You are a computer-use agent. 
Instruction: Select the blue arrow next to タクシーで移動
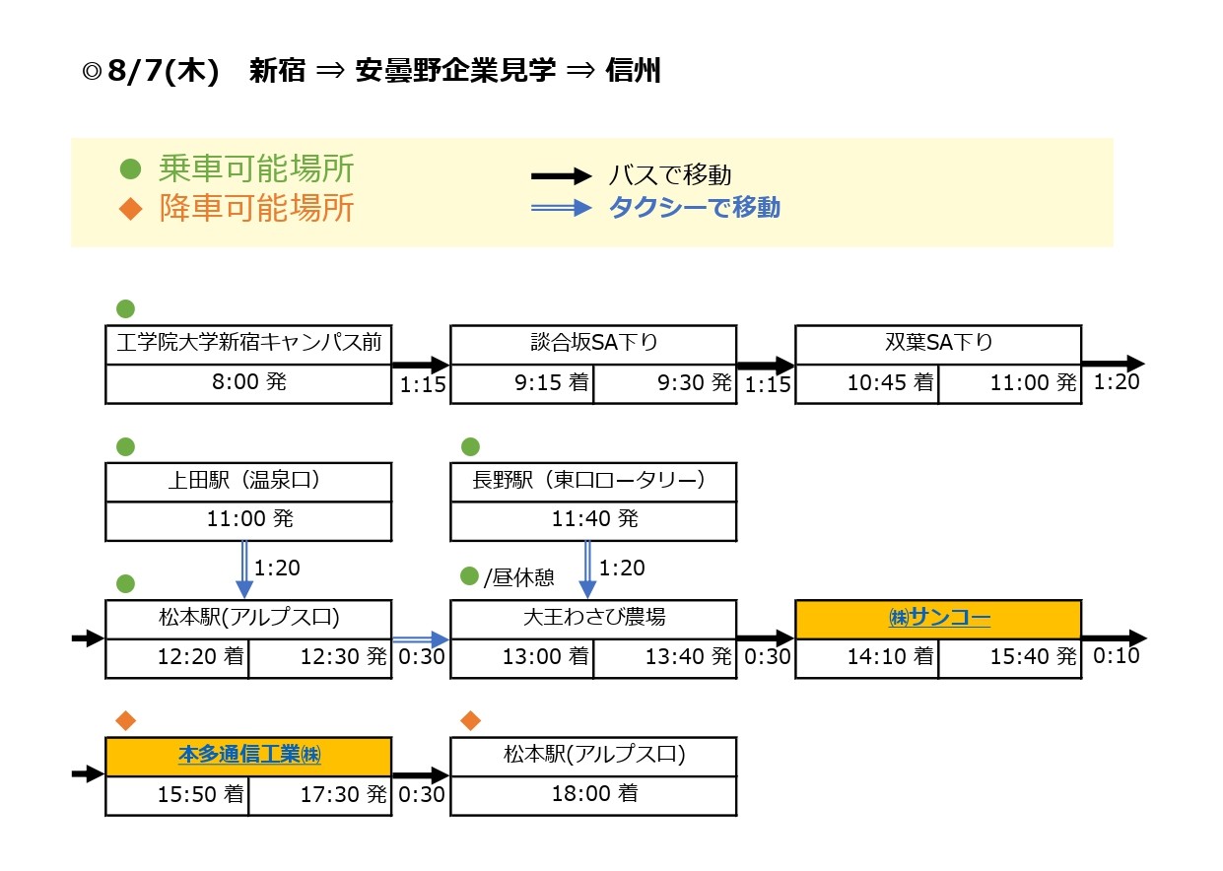[x=562, y=208]
